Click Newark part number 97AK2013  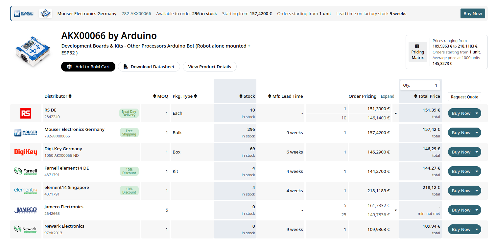(53, 233)
